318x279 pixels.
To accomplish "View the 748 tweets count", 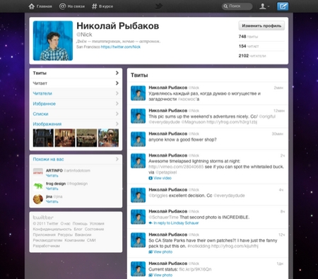I will [248, 37].
